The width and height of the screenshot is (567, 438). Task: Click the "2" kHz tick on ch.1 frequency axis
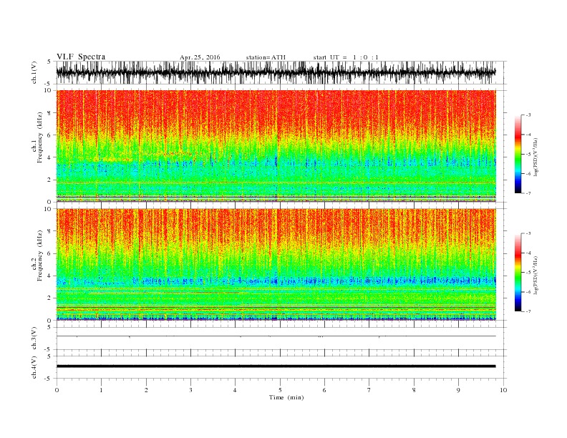tap(50, 180)
